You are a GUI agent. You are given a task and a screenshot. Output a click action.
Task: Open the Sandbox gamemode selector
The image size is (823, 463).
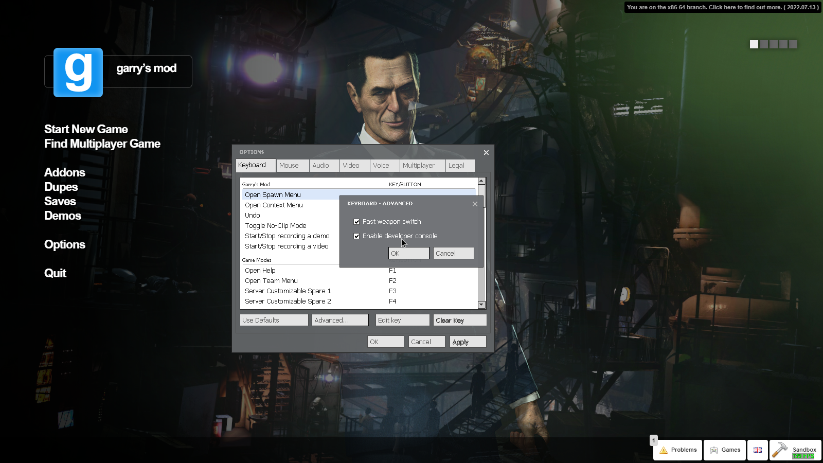tap(796, 450)
